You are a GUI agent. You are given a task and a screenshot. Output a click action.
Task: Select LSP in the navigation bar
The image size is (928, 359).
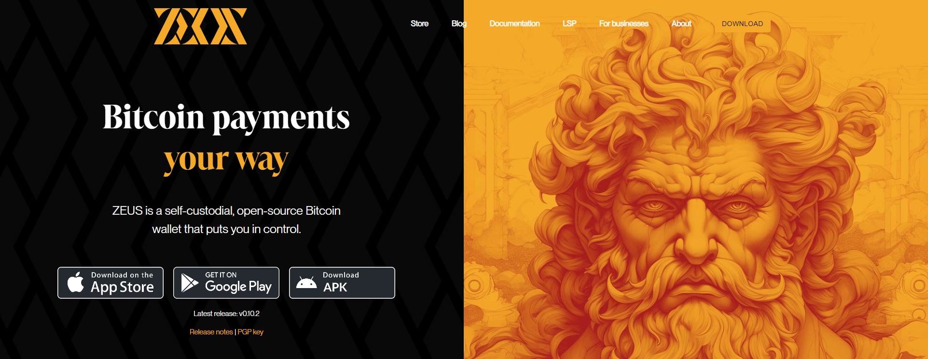coord(569,24)
